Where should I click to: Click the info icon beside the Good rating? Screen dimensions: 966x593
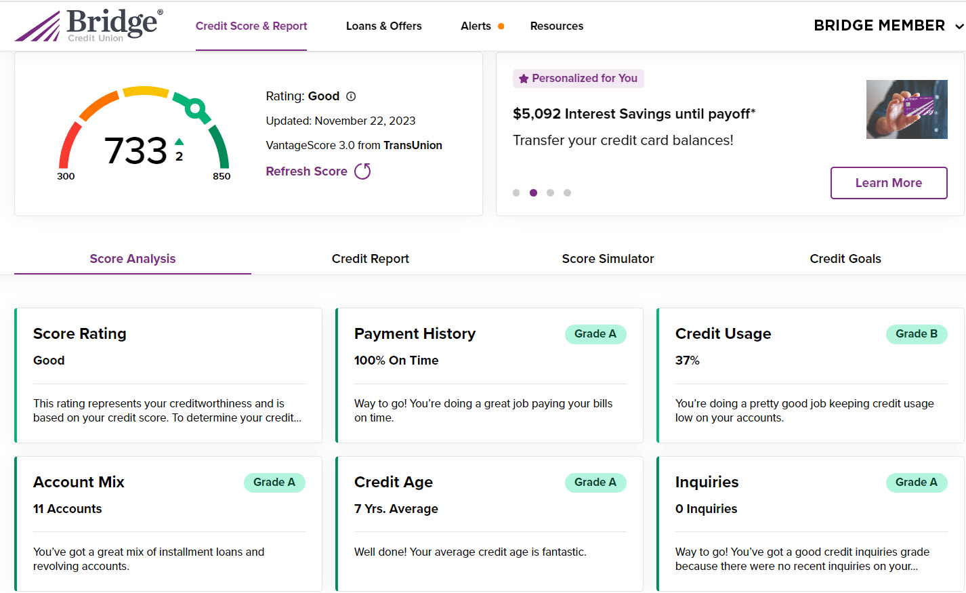pos(351,96)
